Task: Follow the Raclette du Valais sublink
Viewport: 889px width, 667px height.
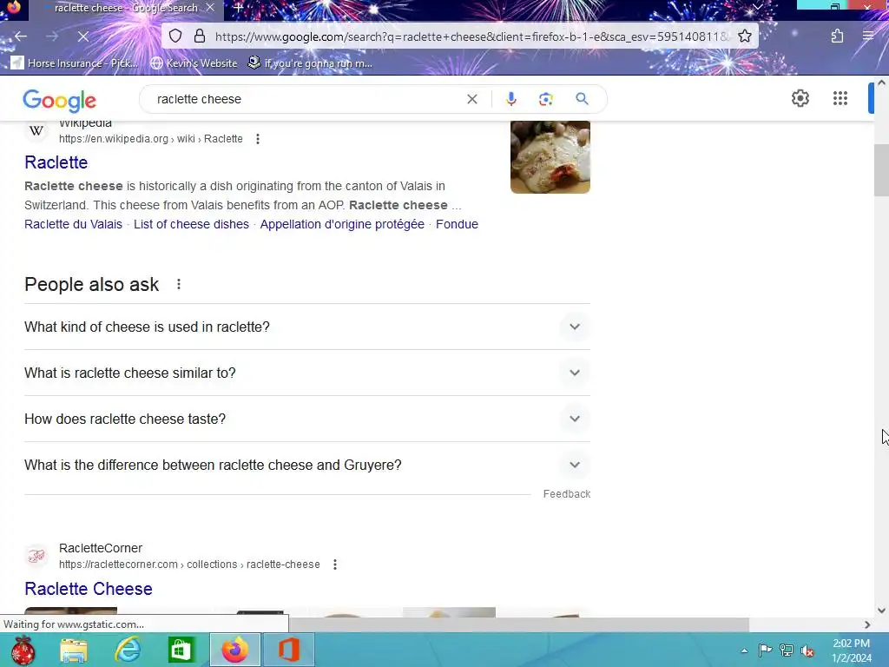Action: point(73,224)
